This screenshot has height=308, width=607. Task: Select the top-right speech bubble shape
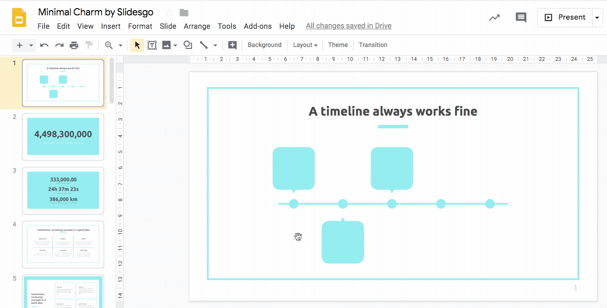point(392,170)
